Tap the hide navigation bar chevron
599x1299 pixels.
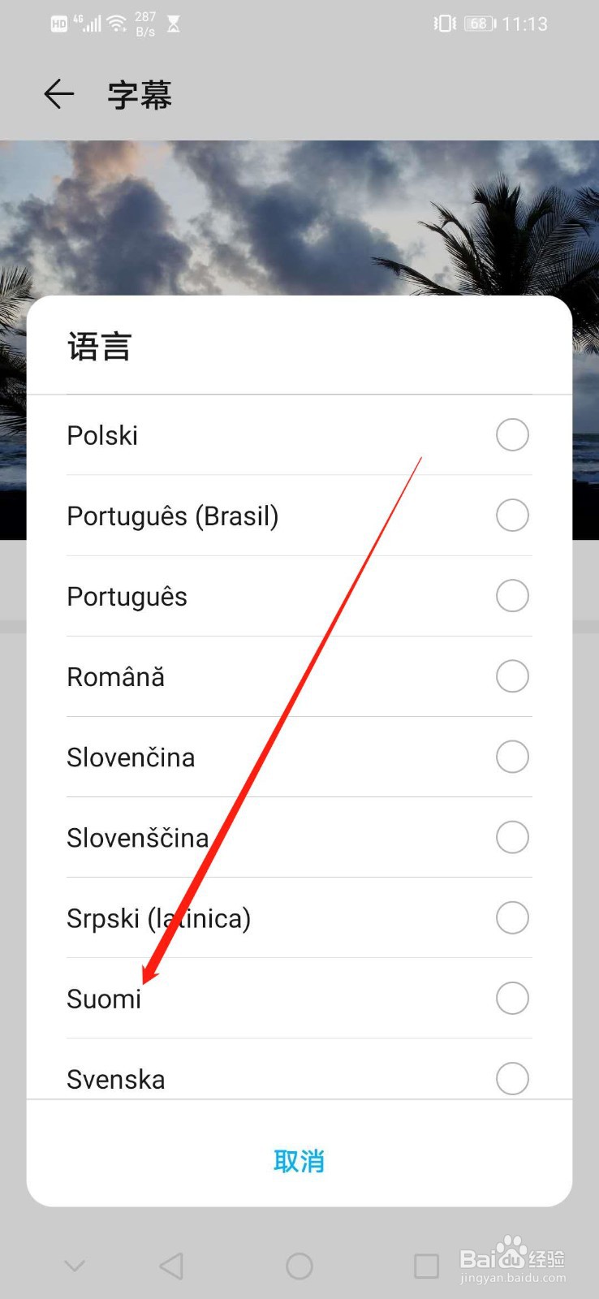(75, 1265)
